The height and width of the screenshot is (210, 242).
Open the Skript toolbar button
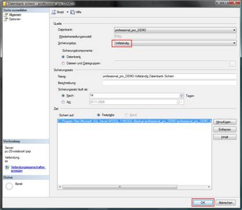tap(58, 12)
